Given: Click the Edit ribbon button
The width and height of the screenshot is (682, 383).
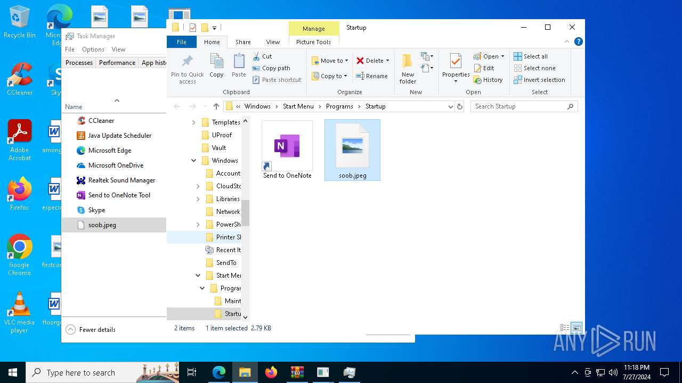Looking at the screenshot, I should click(x=483, y=68).
